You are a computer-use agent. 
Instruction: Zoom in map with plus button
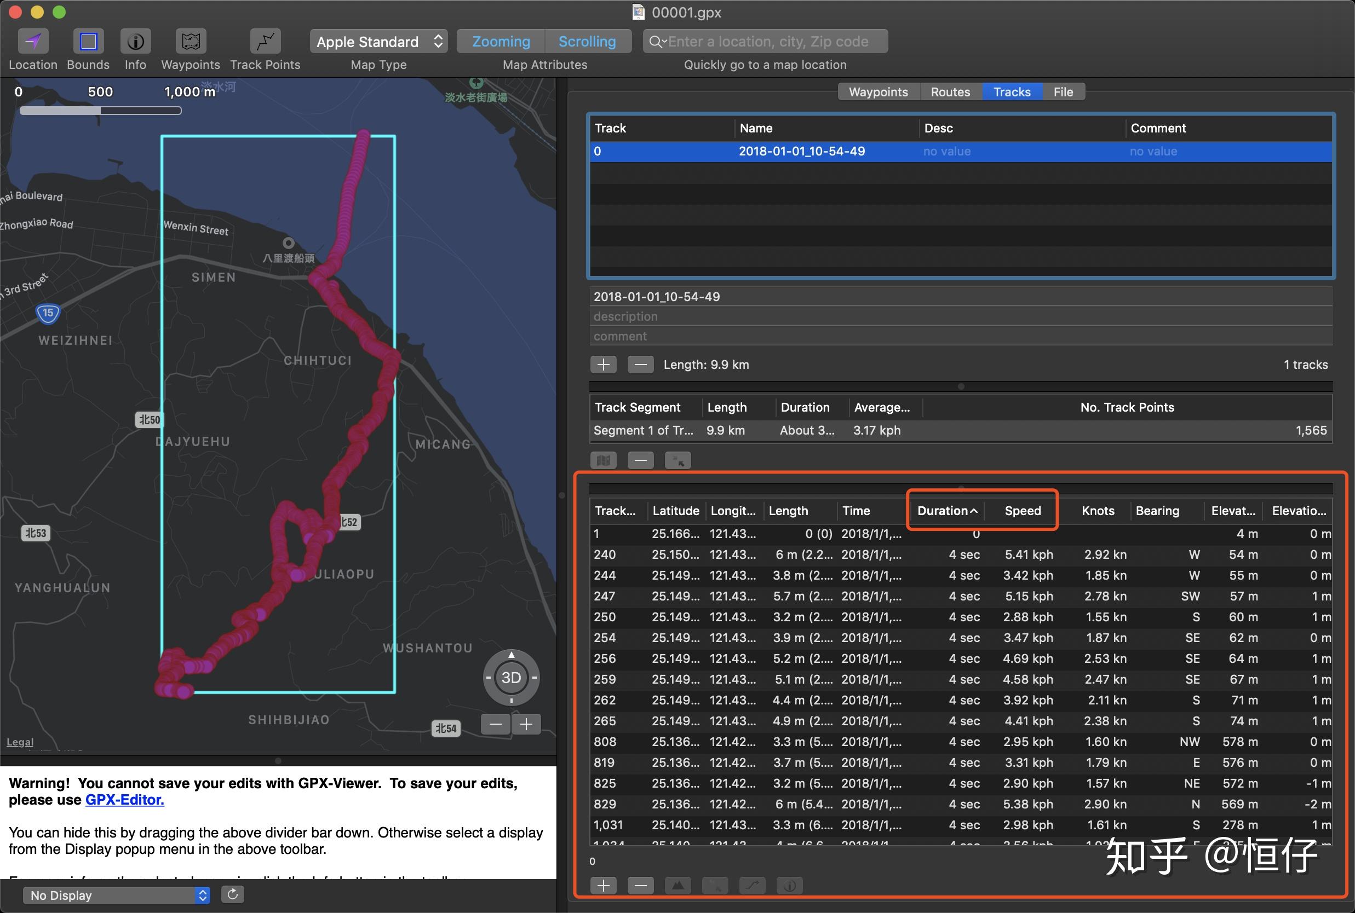point(527,724)
